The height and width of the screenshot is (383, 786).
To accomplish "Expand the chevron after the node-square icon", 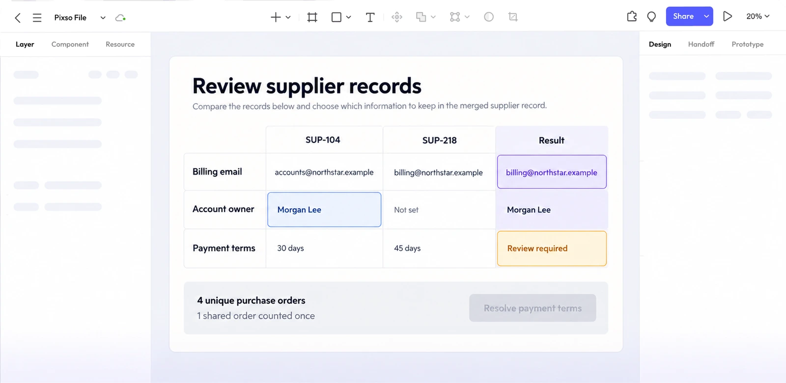I will tap(467, 17).
